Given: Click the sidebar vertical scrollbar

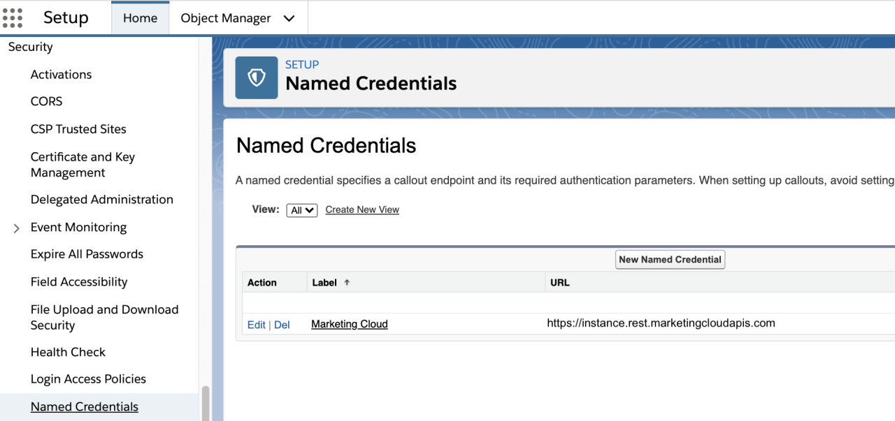Looking at the screenshot, I should [206, 403].
